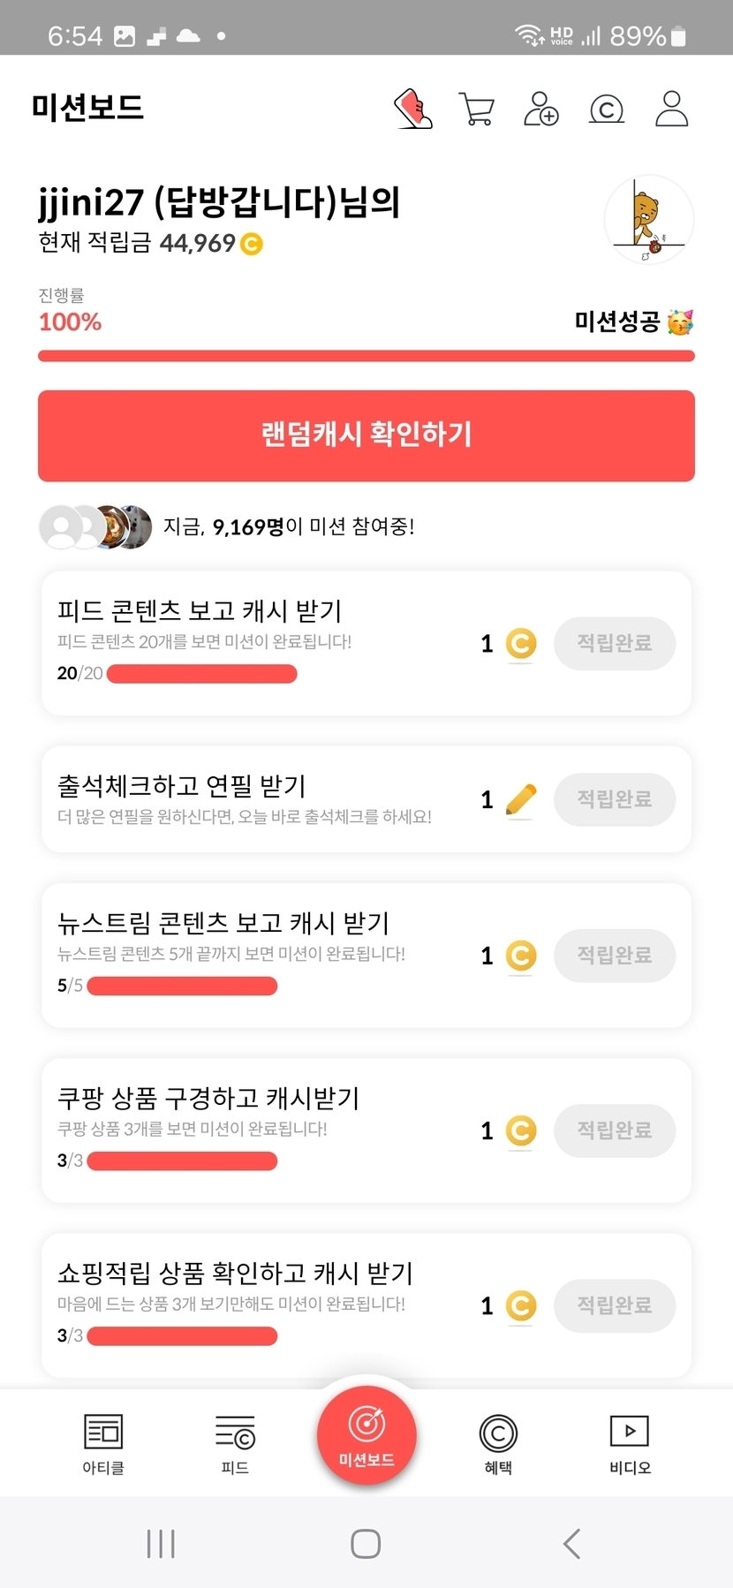Tap the Ryan bear profile picture
Image resolution: width=733 pixels, height=1588 pixels.
[x=648, y=220]
